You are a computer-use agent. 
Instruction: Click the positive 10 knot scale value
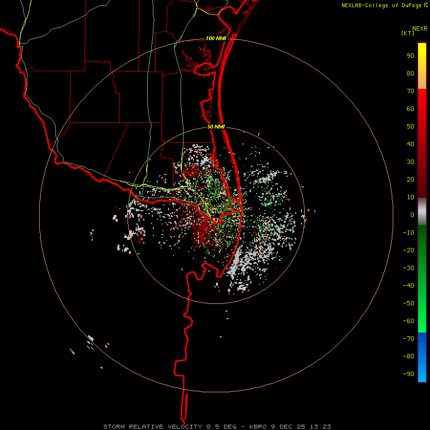(x=410, y=197)
